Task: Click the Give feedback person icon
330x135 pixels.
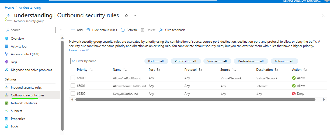Action: pyautogui.click(x=161, y=30)
